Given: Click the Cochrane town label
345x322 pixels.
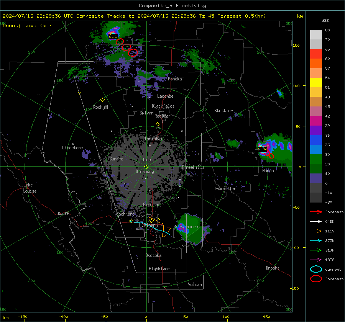Looking at the screenshot, I should 125,214.
